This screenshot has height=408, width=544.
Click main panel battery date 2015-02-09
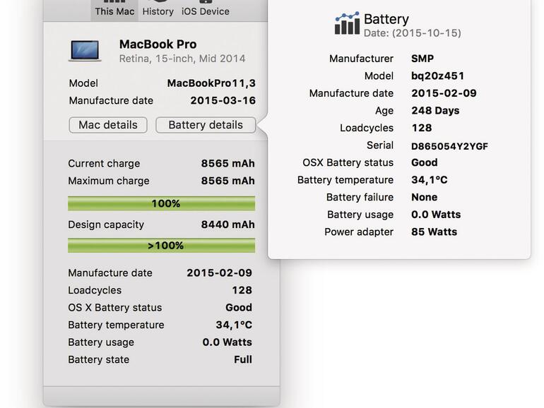(x=219, y=272)
